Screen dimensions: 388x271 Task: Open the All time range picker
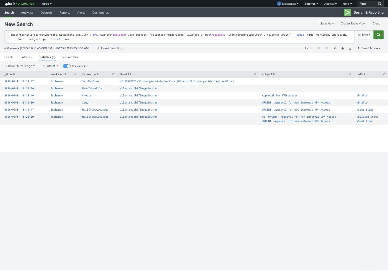[x=364, y=35]
